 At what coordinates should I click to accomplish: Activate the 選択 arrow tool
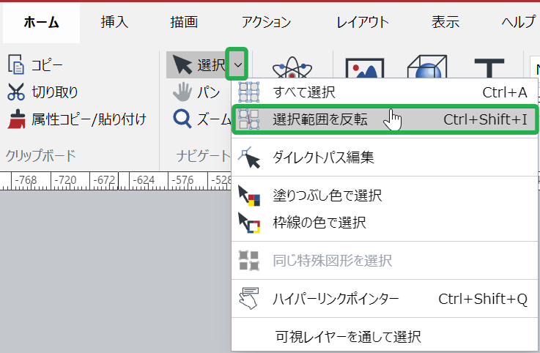click(196, 64)
